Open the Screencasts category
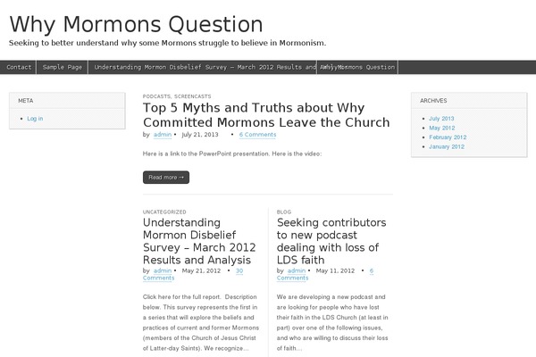 point(194,95)
